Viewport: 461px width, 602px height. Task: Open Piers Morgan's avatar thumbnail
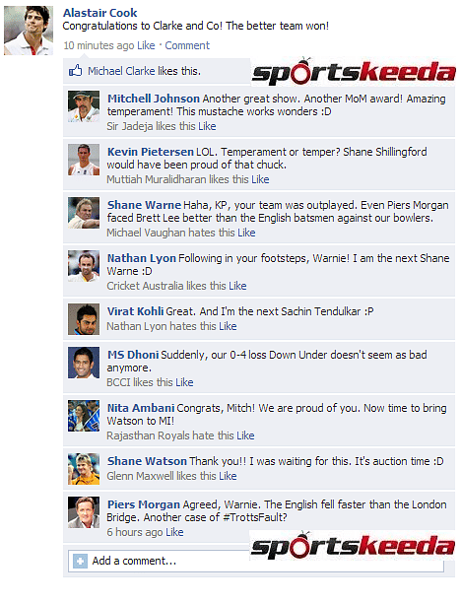[84, 512]
